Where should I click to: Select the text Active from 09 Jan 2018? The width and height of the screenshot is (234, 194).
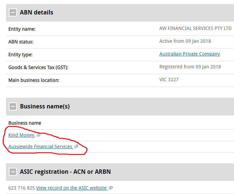point(185,41)
